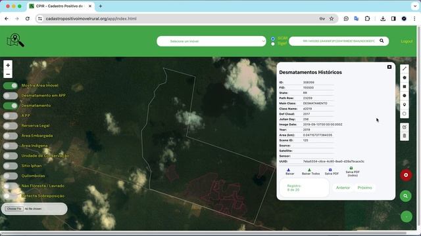Open the edit layers tool
The height and width of the screenshot is (236, 421).
(405, 127)
